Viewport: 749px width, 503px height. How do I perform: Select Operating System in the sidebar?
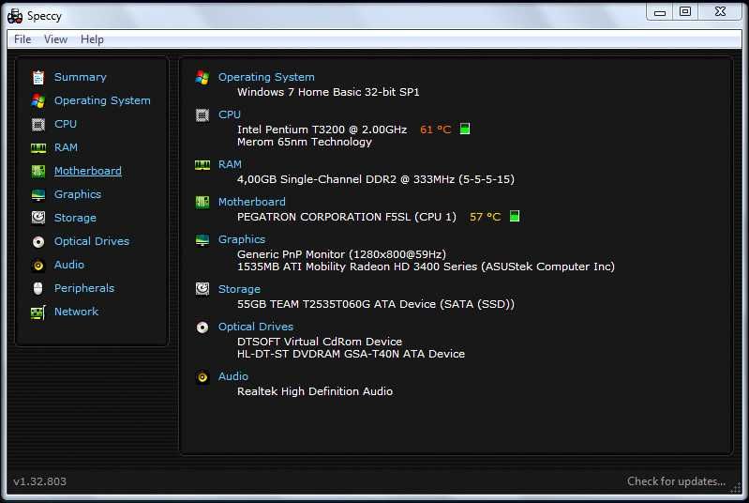coord(102,101)
